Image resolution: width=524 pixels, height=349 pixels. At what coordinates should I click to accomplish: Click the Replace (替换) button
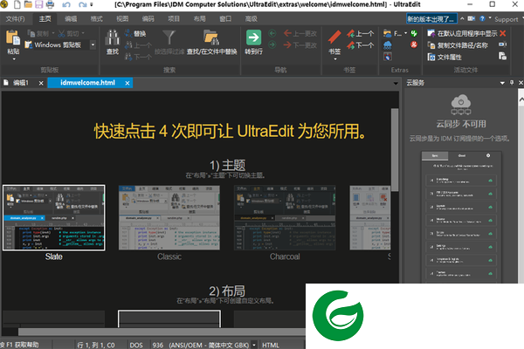click(x=135, y=33)
